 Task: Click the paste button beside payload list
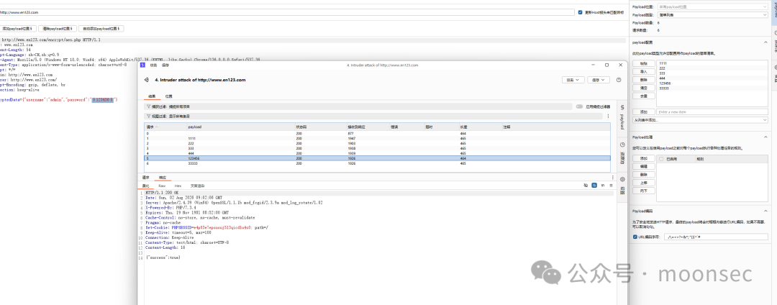pyautogui.click(x=644, y=63)
